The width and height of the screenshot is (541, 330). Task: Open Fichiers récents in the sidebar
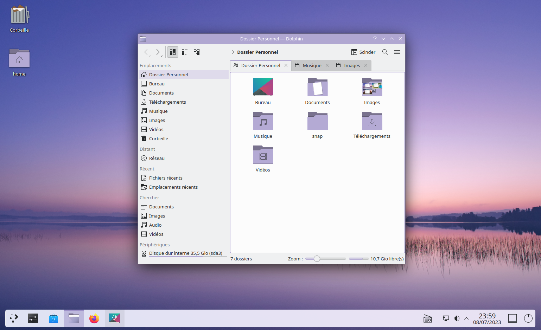[x=166, y=178]
